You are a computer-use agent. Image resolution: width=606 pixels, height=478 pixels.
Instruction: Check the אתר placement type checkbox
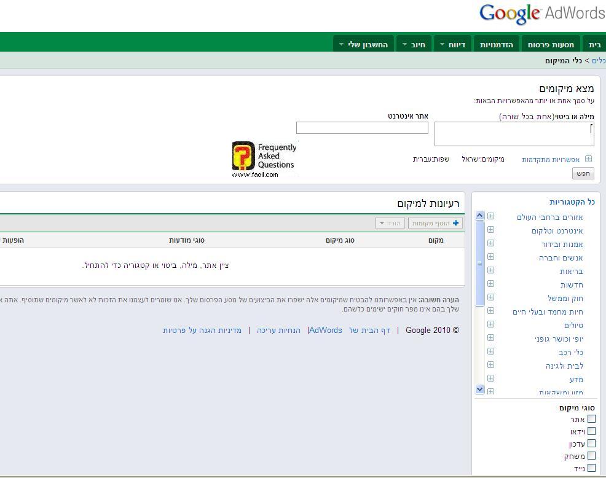(591, 419)
